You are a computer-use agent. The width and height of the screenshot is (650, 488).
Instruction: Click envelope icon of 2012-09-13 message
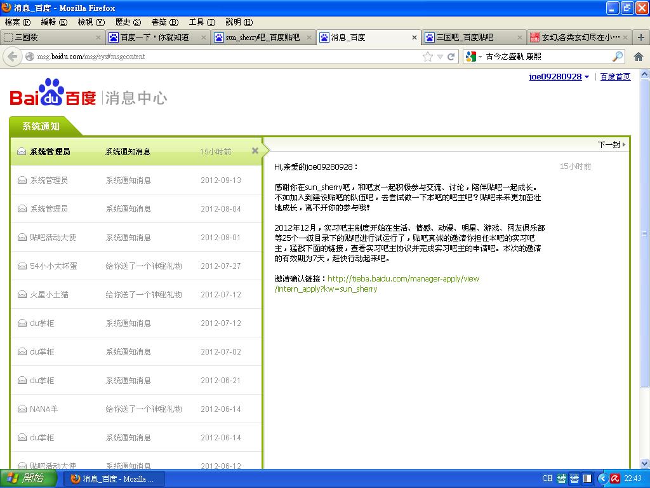(22, 180)
